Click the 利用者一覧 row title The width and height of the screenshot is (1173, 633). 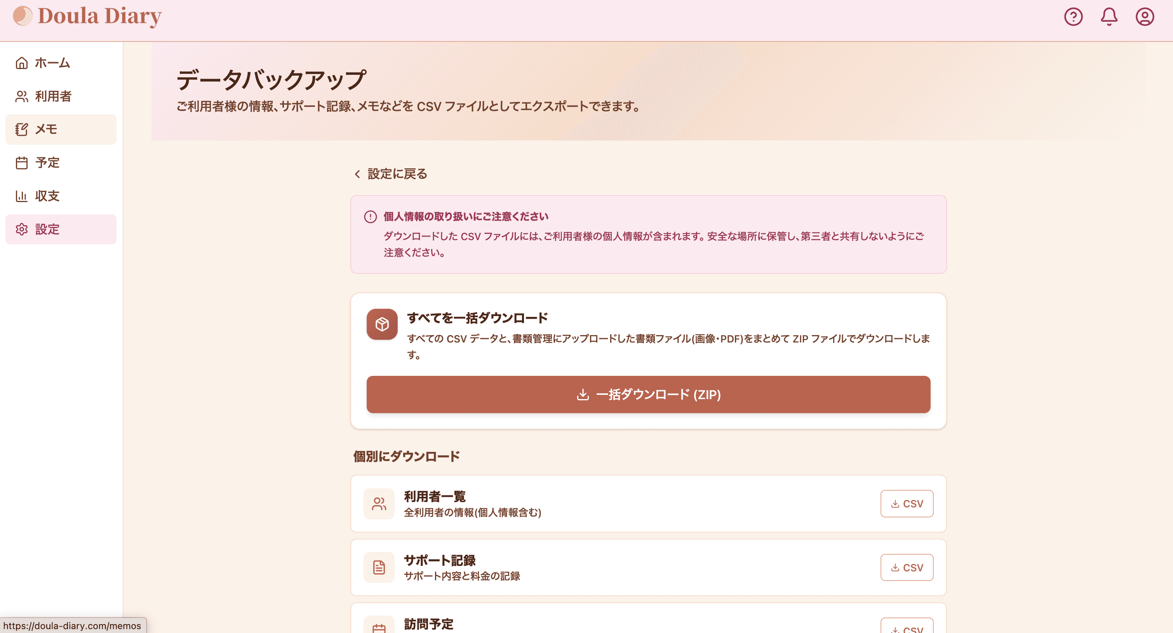(x=435, y=496)
